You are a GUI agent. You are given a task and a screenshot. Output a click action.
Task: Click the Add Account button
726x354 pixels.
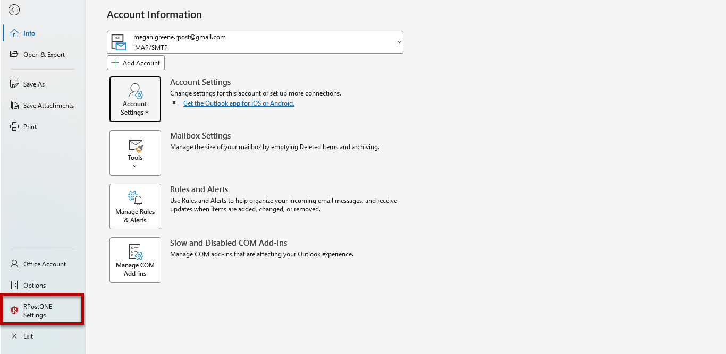click(x=136, y=63)
